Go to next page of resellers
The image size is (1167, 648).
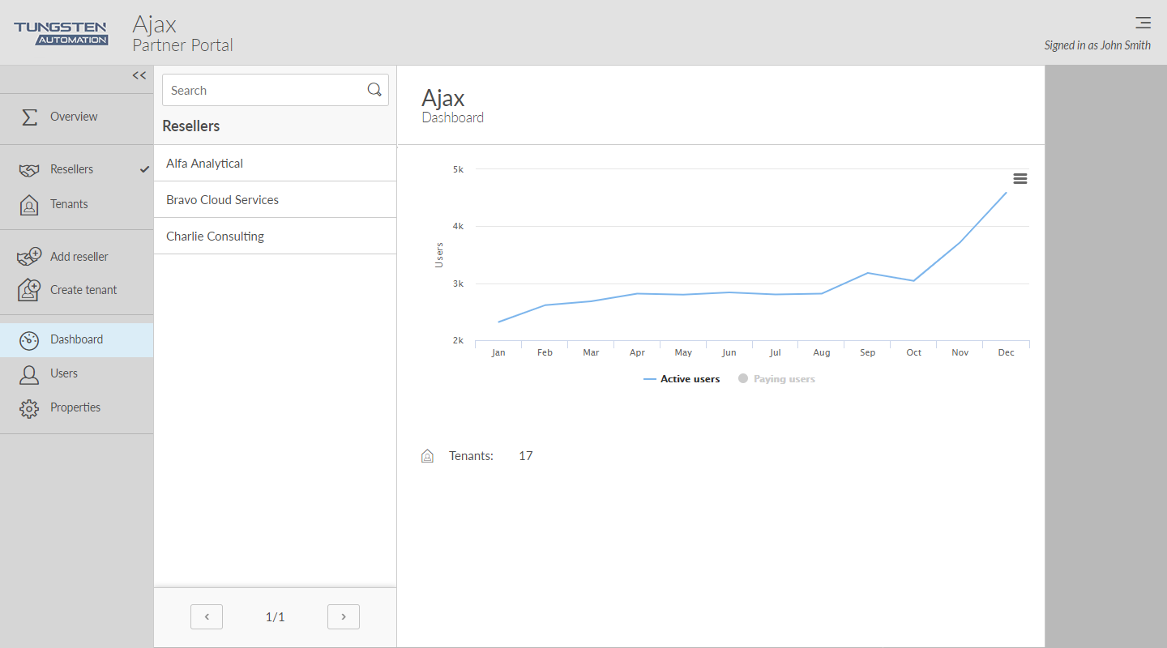pyautogui.click(x=344, y=617)
